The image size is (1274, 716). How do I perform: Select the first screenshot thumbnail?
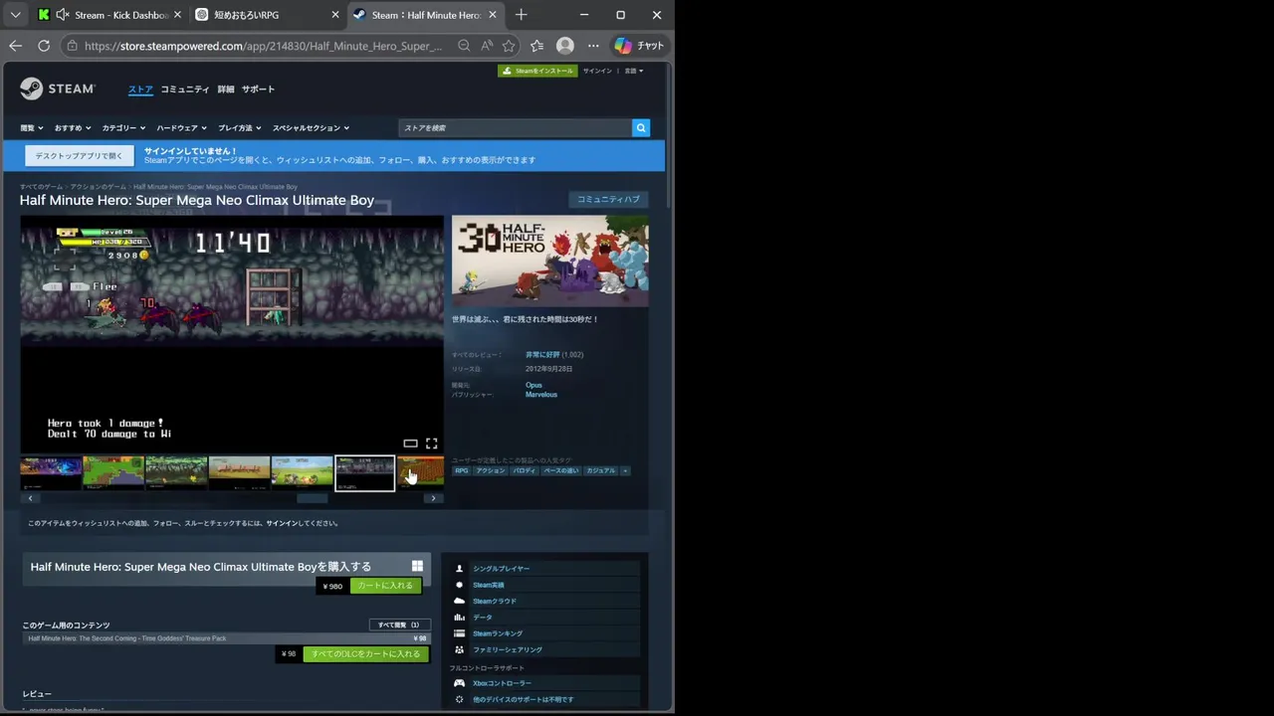[51, 472]
